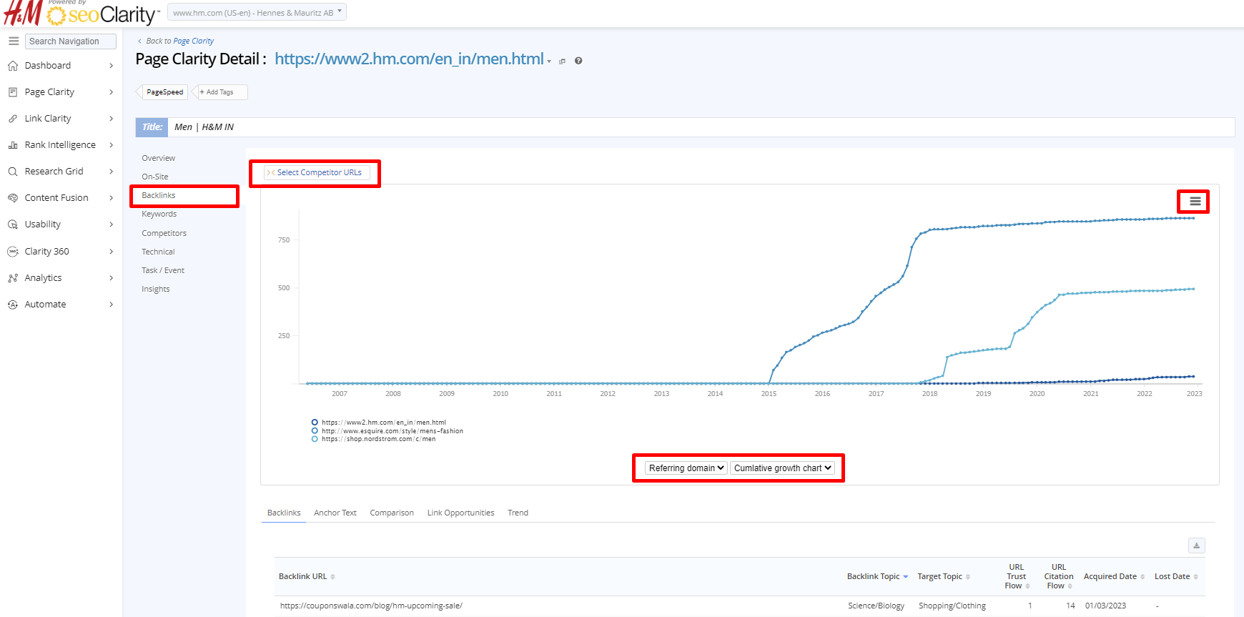
Task: Open the Link Opportunities tab
Action: point(460,513)
